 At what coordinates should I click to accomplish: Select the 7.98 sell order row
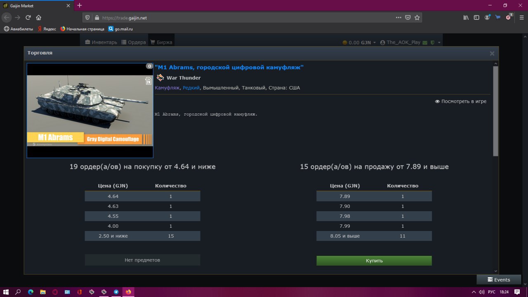[x=374, y=216]
